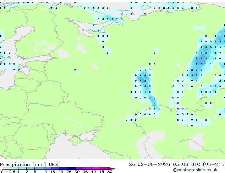Viewport: 225px width, 173px height.
Task: Click the '0.5' legend scale label
Action: point(12,172)
